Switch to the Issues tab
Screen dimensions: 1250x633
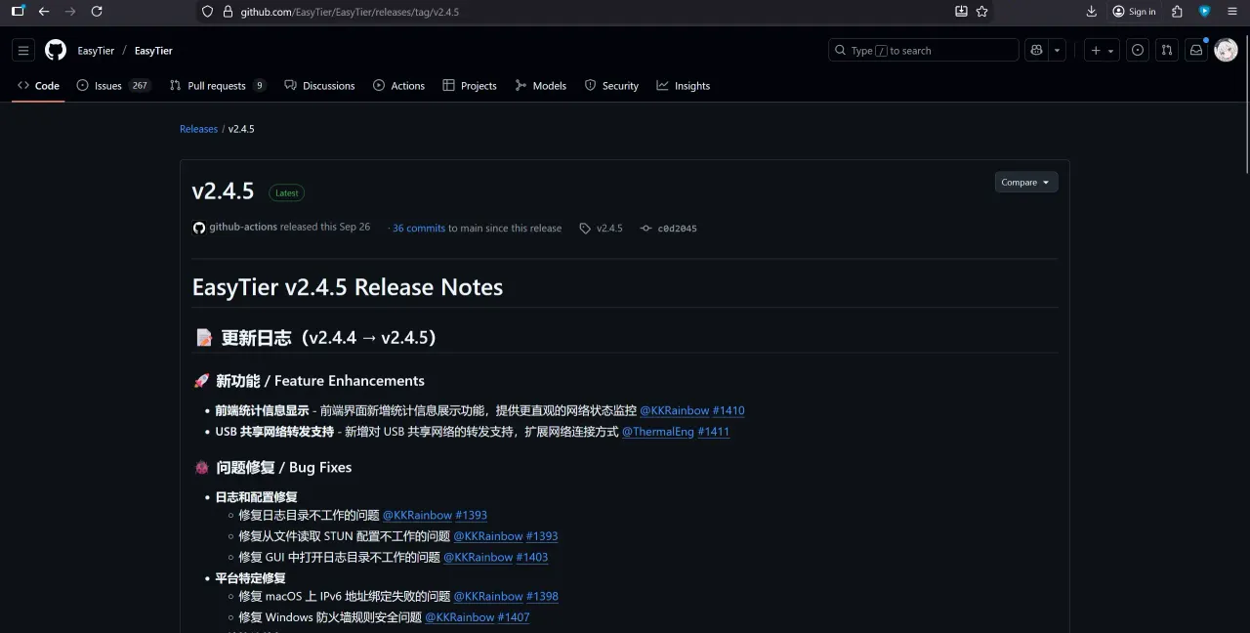click(x=112, y=86)
